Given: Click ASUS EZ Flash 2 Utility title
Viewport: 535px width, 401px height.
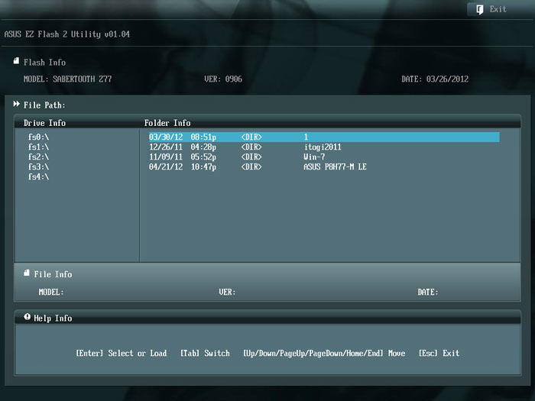Looking at the screenshot, I should coord(67,34).
